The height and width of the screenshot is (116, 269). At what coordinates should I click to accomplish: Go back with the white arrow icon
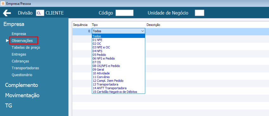tap(7, 13)
